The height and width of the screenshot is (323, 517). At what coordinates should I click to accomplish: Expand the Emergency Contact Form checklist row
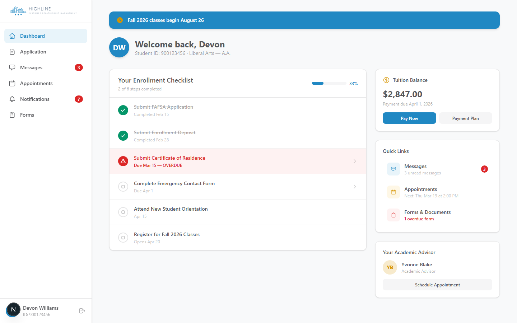coord(355,187)
